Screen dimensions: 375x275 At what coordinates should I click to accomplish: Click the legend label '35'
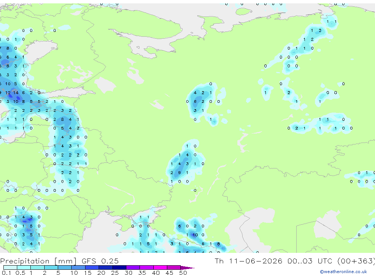(x=142, y=273)
